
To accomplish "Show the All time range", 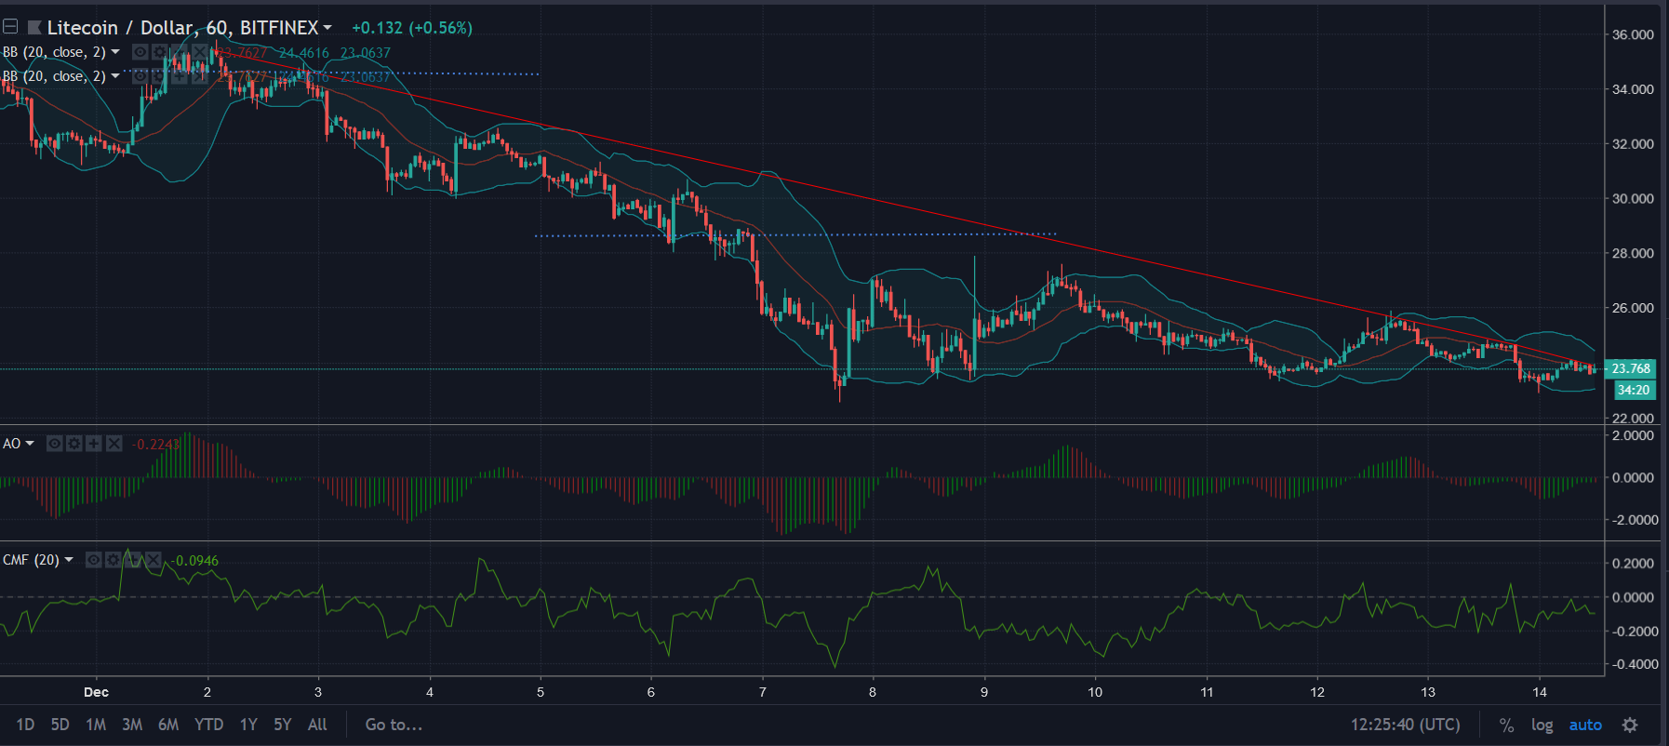I will (317, 725).
